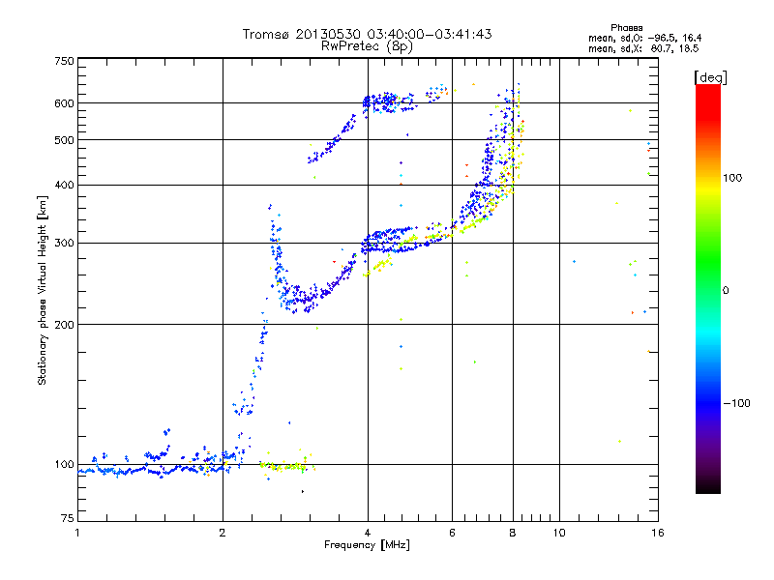This screenshot has height=580, width=774.
Task: Click the colorbar label '100'
Action: 732,178
